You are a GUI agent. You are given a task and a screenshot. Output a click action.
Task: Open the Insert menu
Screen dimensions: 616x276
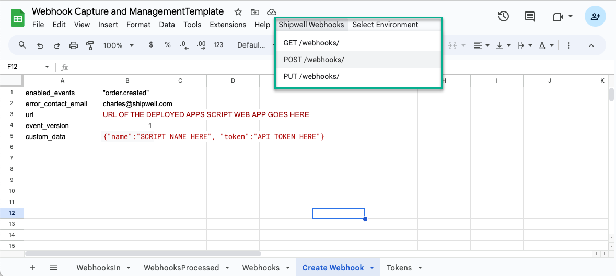[x=108, y=25]
